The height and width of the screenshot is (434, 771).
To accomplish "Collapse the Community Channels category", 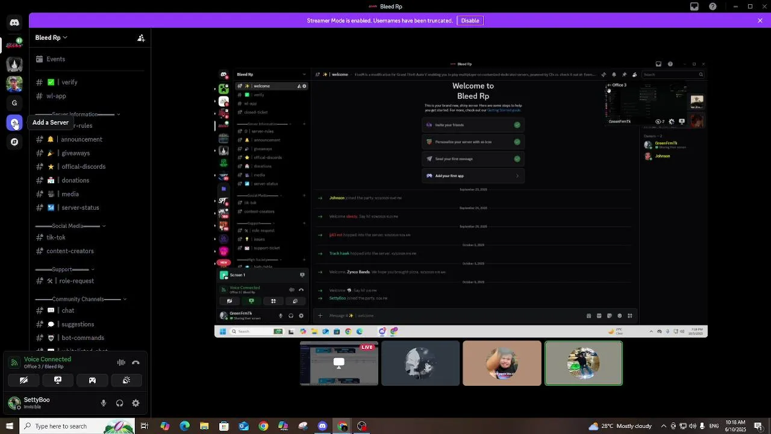I will [x=81, y=299].
